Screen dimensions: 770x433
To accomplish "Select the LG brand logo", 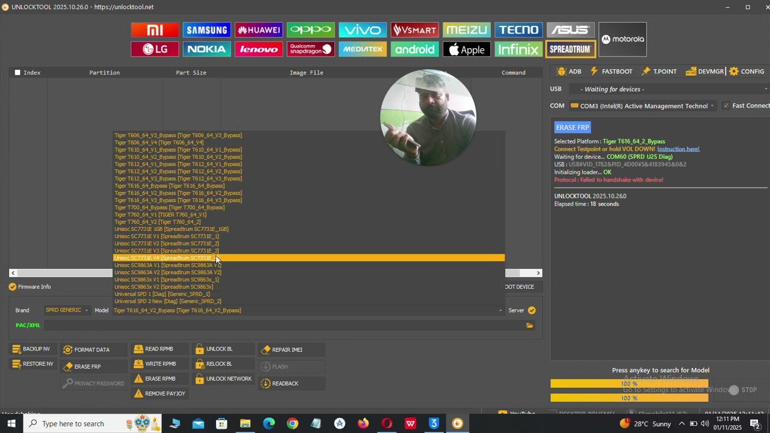I will pyautogui.click(x=155, y=49).
